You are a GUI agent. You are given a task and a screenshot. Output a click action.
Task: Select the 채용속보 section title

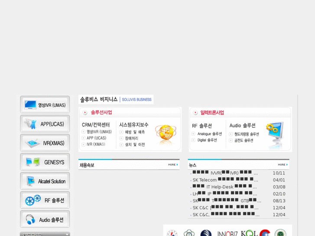[87, 165]
